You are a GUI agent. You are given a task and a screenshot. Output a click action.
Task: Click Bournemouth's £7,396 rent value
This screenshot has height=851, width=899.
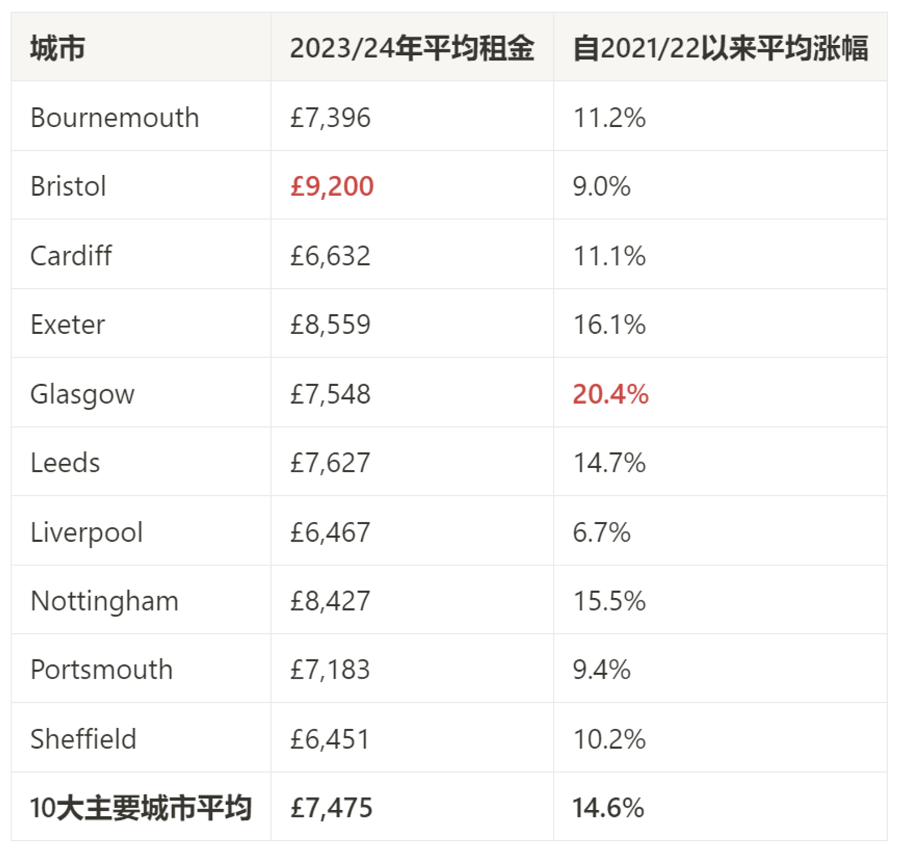tap(330, 118)
